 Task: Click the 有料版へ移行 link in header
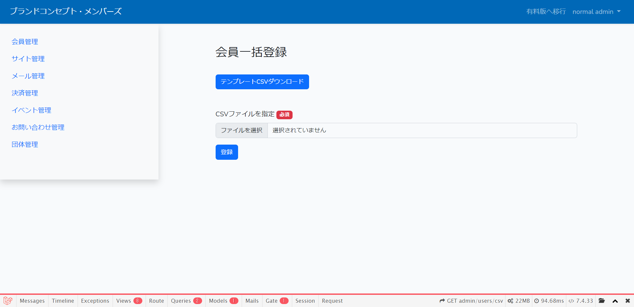click(546, 12)
